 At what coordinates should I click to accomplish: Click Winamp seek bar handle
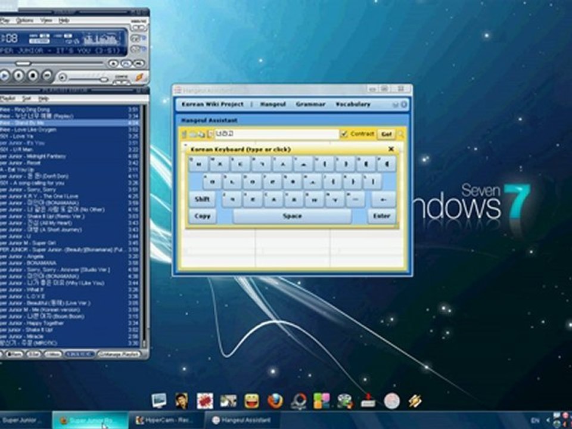tap(23, 64)
